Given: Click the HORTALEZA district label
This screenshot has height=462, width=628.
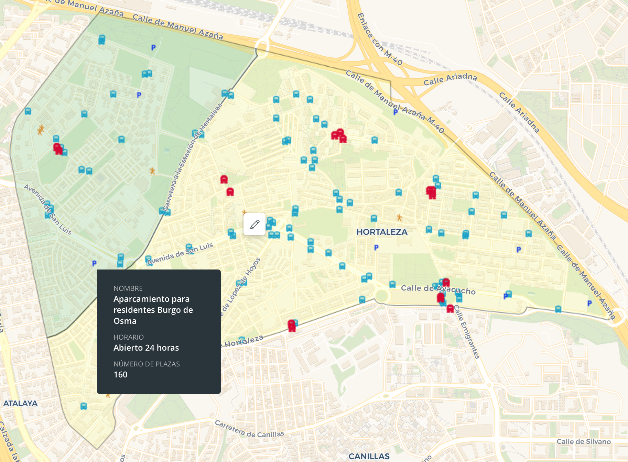Looking at the screenshot, I should point(382,232).
